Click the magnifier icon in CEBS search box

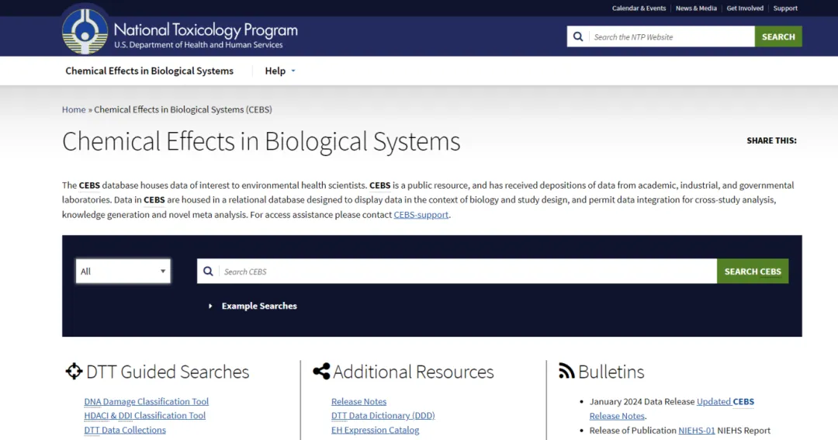pos(208,272)
